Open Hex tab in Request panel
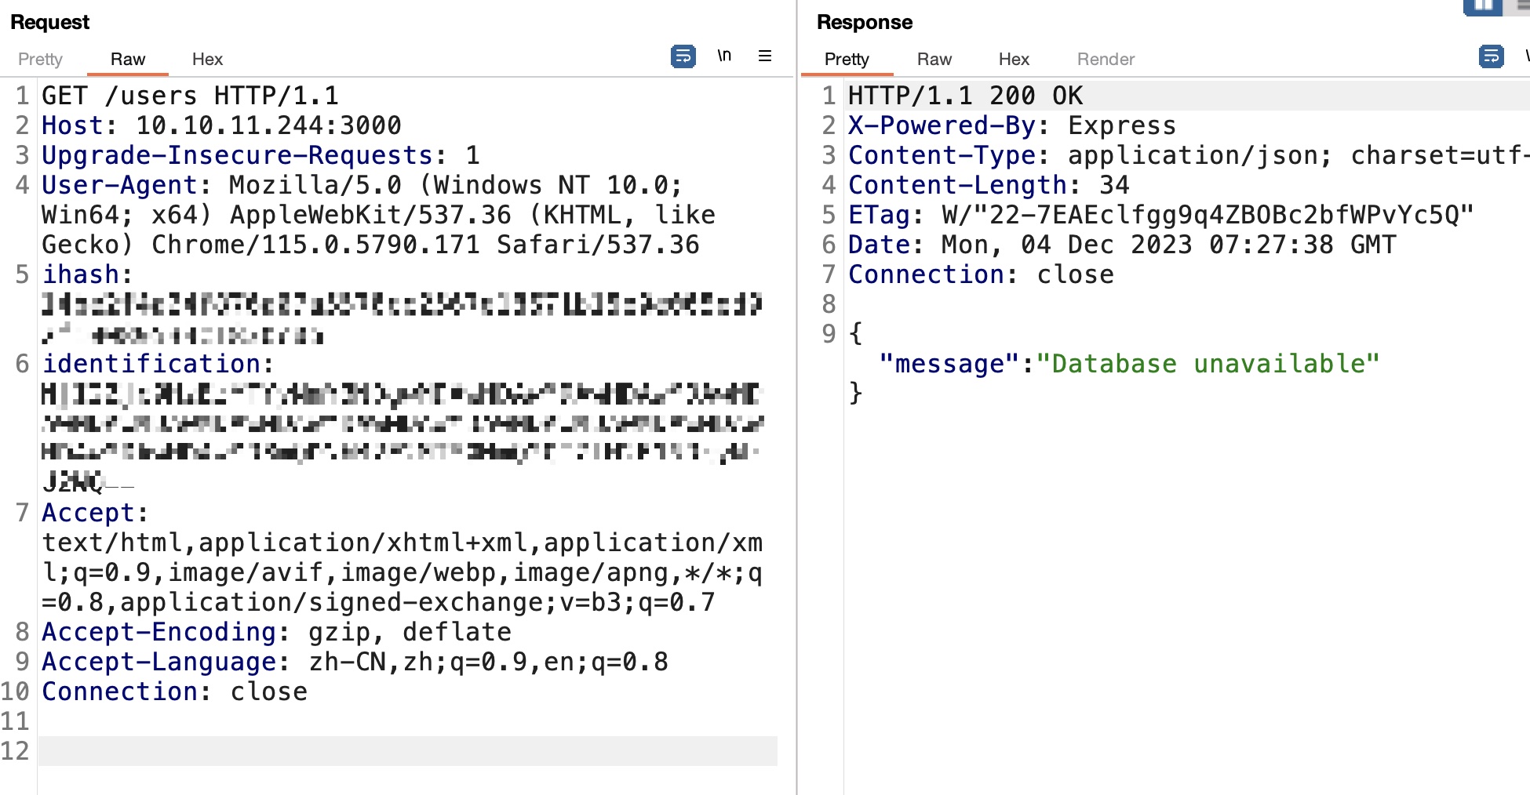The image size is (1530, 795). tap(207, 59)
